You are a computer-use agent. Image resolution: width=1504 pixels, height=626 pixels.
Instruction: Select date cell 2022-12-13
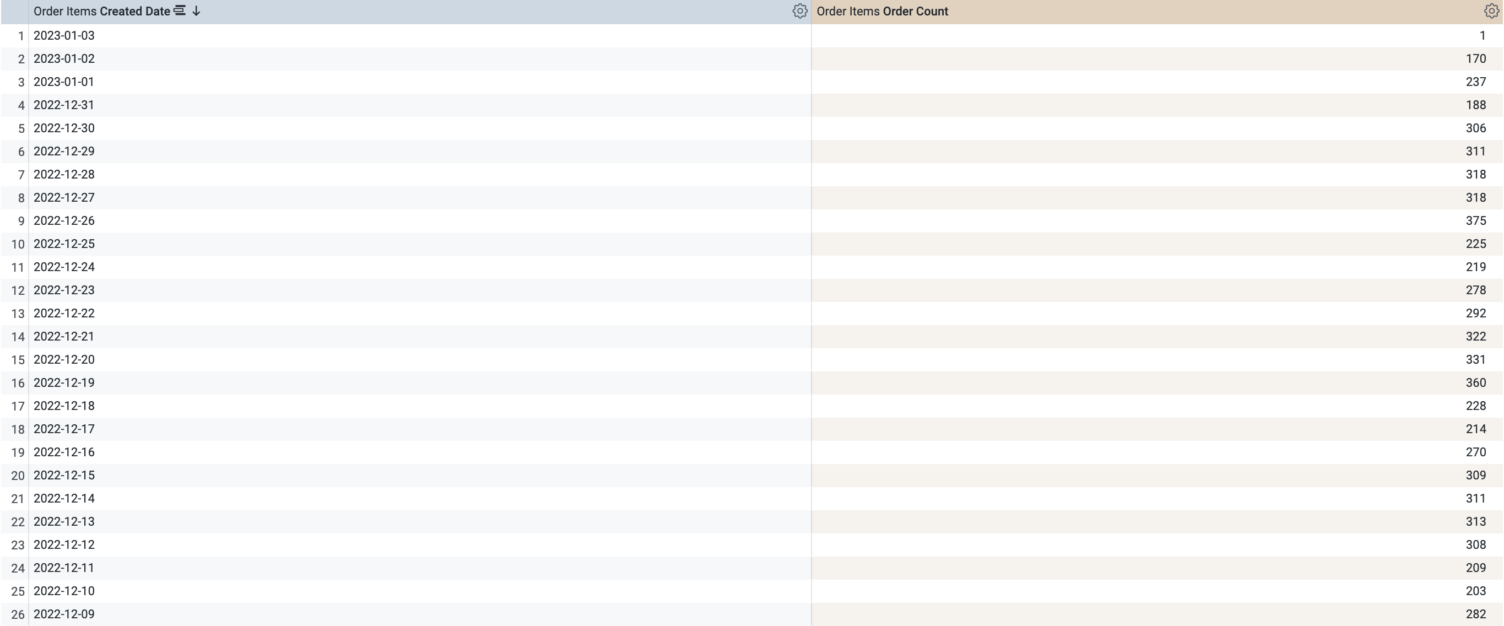(x=64, y=521)
